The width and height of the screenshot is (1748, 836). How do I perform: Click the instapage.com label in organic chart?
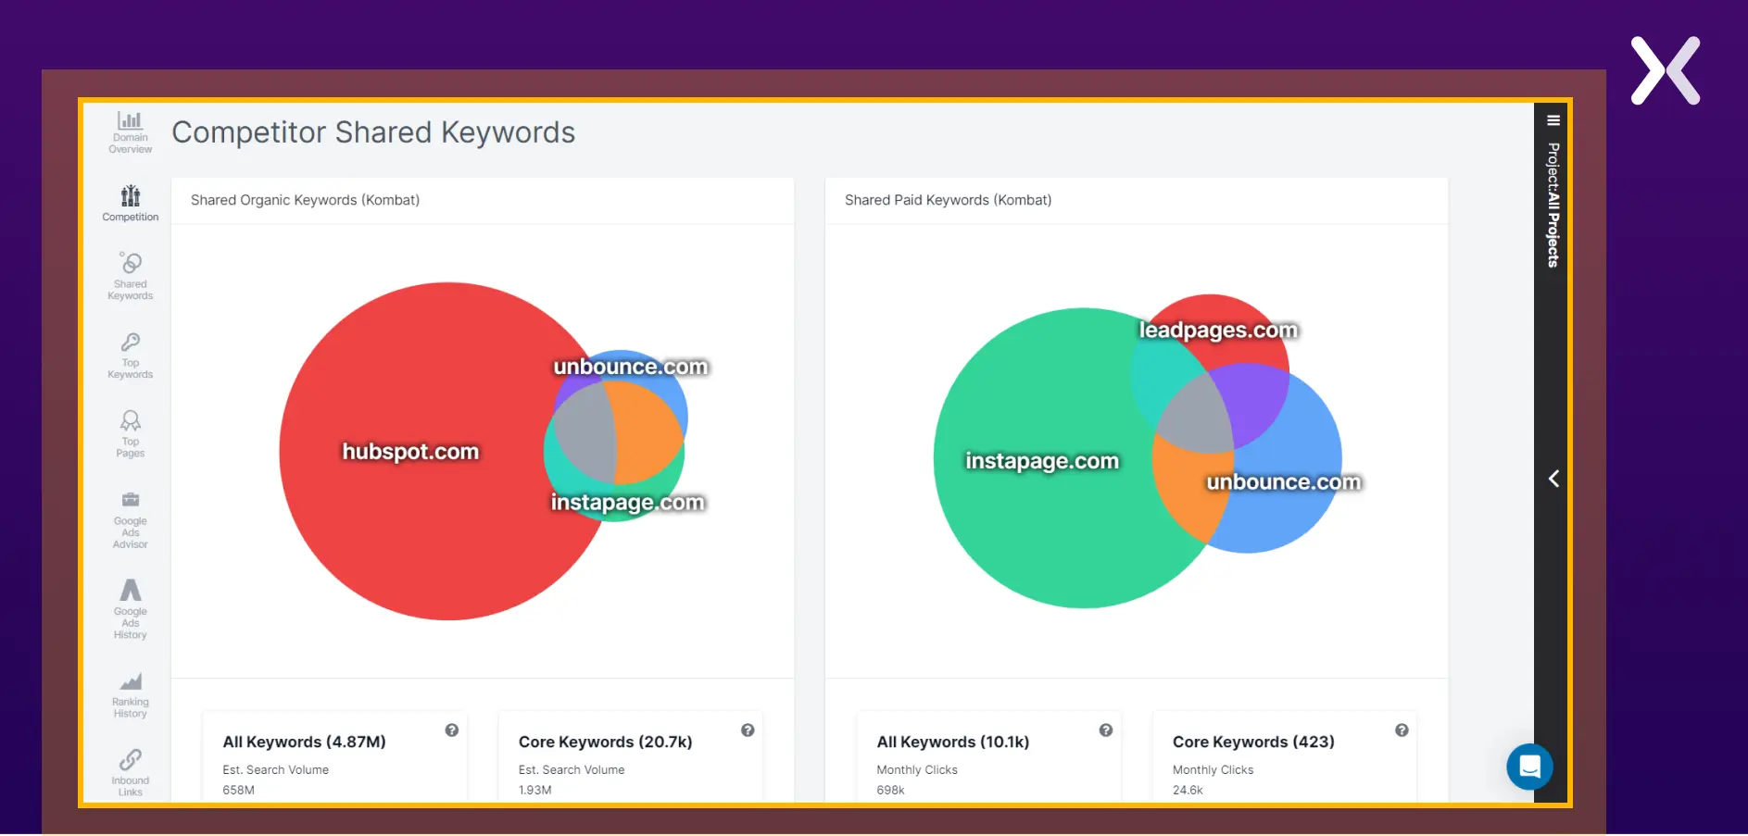coord(628,503)
